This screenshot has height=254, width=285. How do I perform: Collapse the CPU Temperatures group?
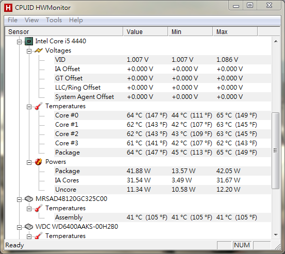click(29, 107)
